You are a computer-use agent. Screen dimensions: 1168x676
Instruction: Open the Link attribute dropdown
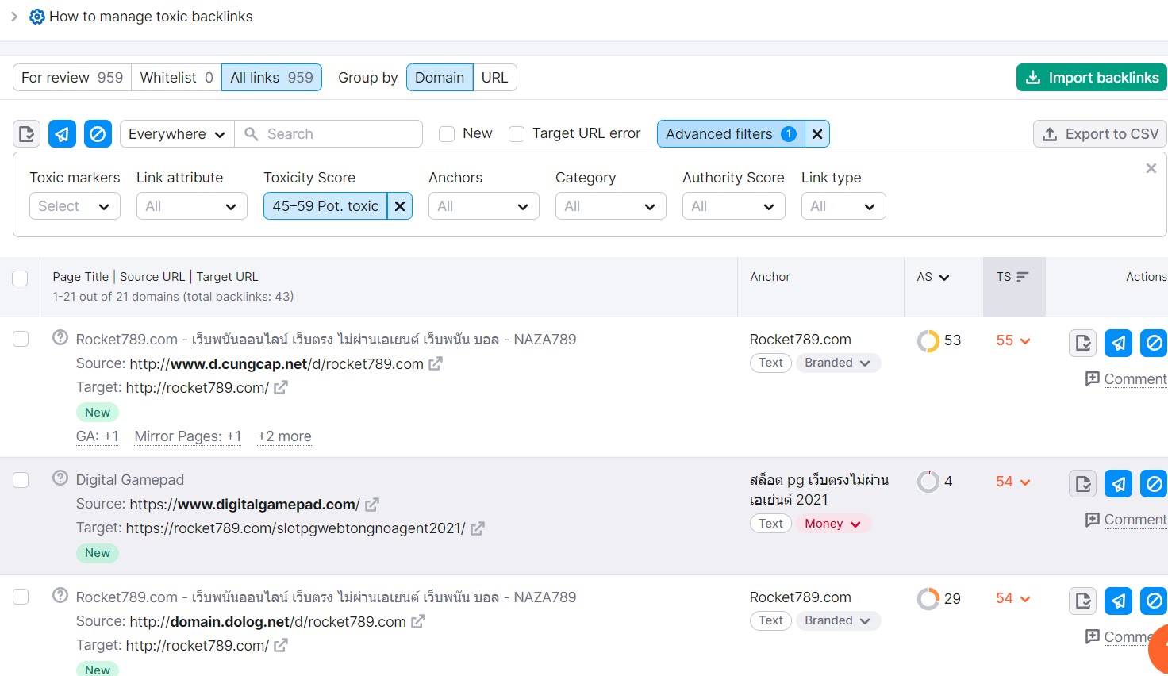click(191, 206)
